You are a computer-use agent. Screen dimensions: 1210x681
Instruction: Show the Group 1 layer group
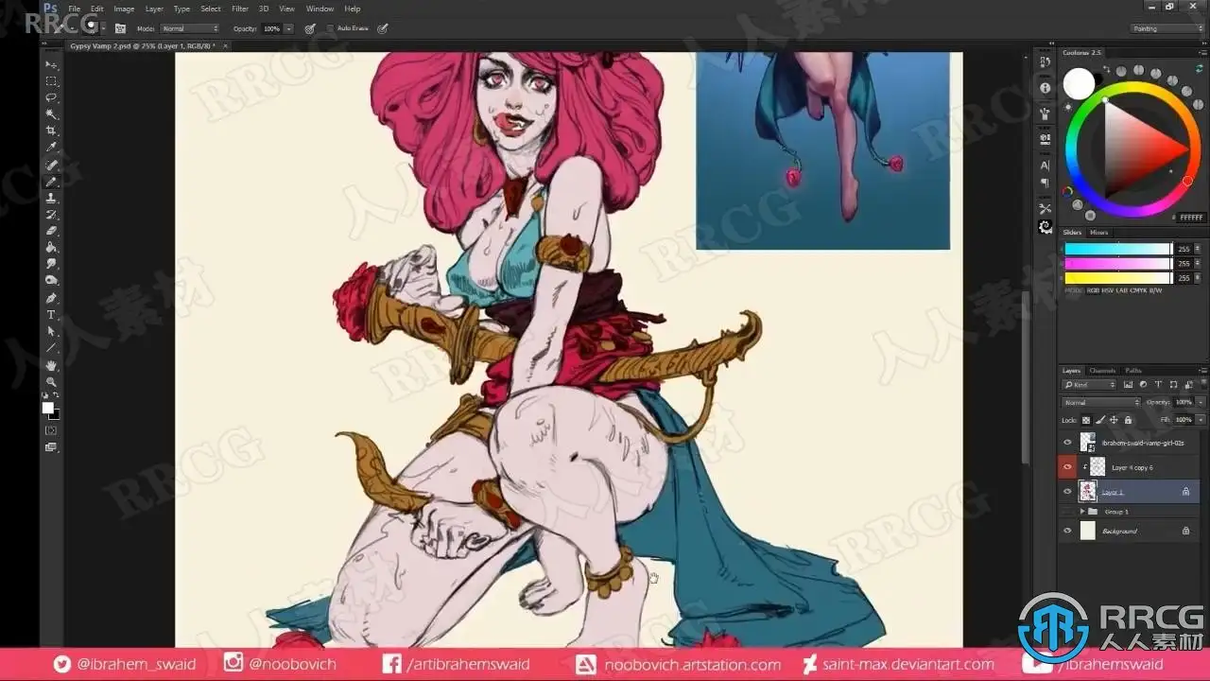[1067, 512]
